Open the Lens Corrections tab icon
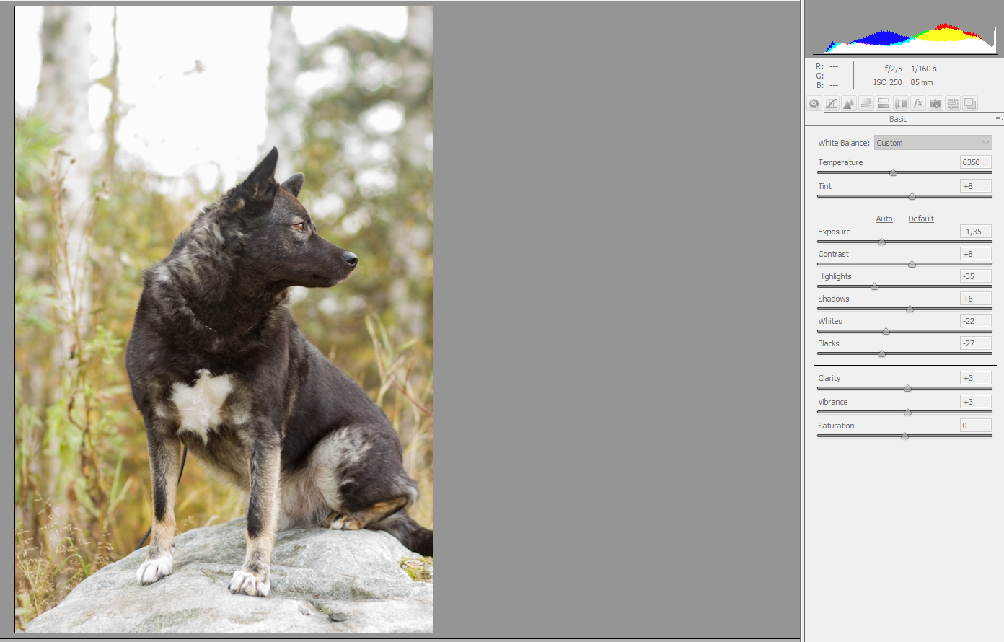Viewport: 1004px width, 642px height. tap(901, 104)
